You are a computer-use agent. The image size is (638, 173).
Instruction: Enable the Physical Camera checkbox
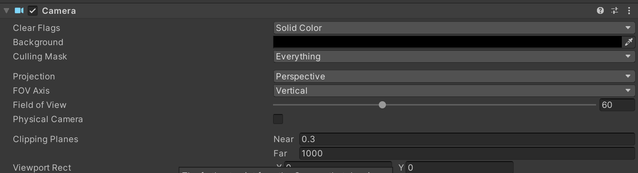278,119
